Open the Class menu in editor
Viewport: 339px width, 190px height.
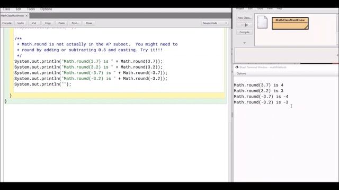(x=6, y=9)
